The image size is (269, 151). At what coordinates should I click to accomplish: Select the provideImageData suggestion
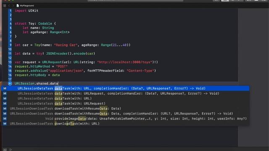click(125, 118)
